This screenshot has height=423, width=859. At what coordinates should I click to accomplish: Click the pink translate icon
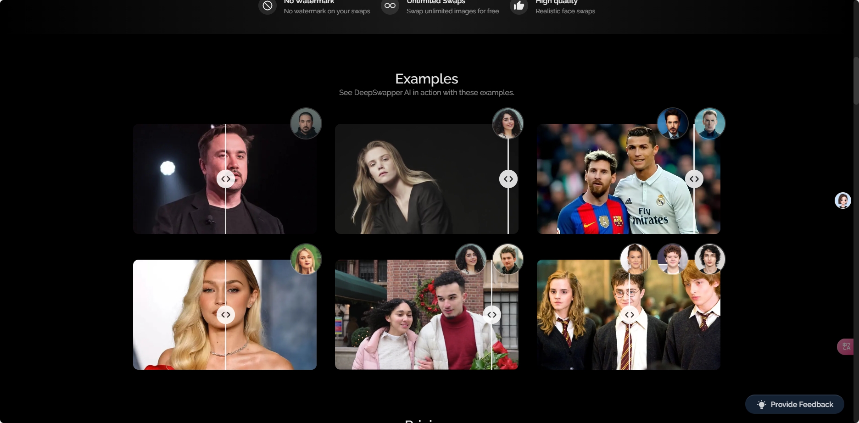[x=846, y=346]
